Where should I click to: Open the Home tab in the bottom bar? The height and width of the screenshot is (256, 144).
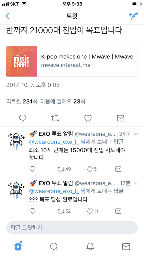[x=18, y=246]
